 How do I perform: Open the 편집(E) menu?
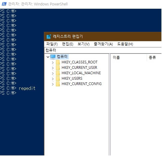pos(68,44)
